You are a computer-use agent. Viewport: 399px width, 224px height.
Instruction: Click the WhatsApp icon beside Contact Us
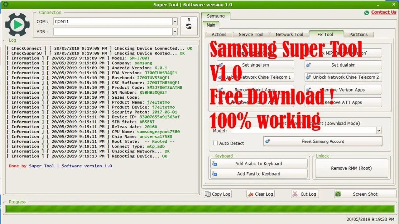367,12
